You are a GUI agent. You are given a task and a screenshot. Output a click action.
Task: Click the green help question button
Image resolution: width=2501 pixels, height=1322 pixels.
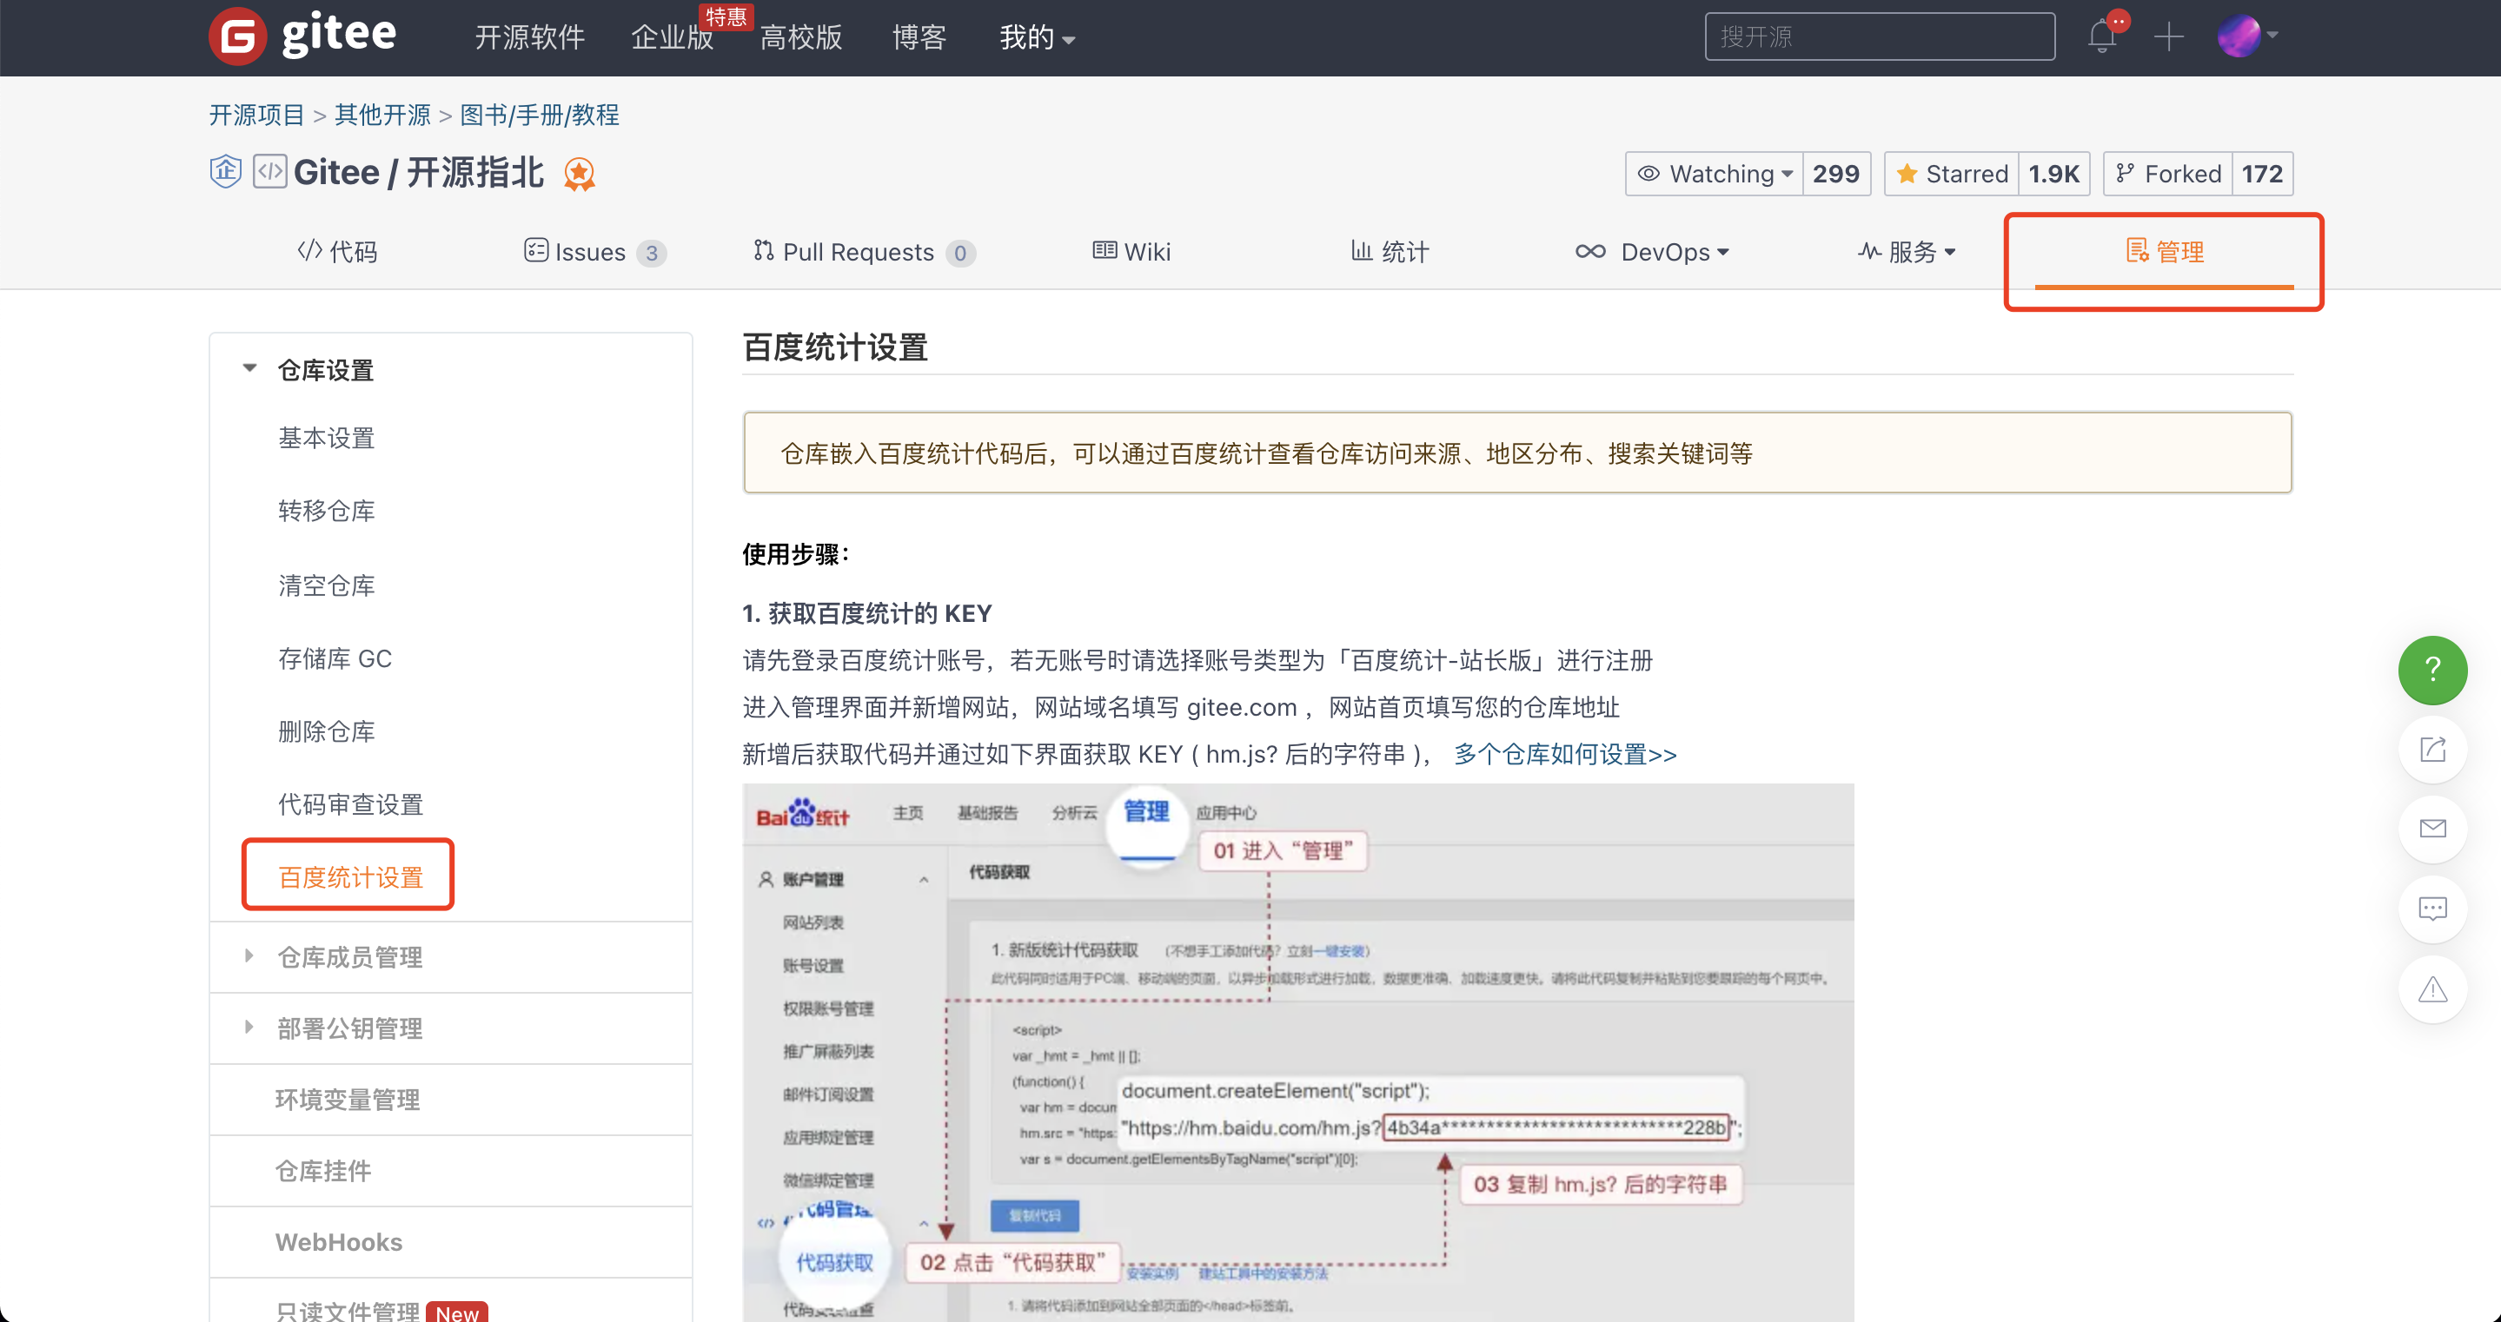[2432, 670]
